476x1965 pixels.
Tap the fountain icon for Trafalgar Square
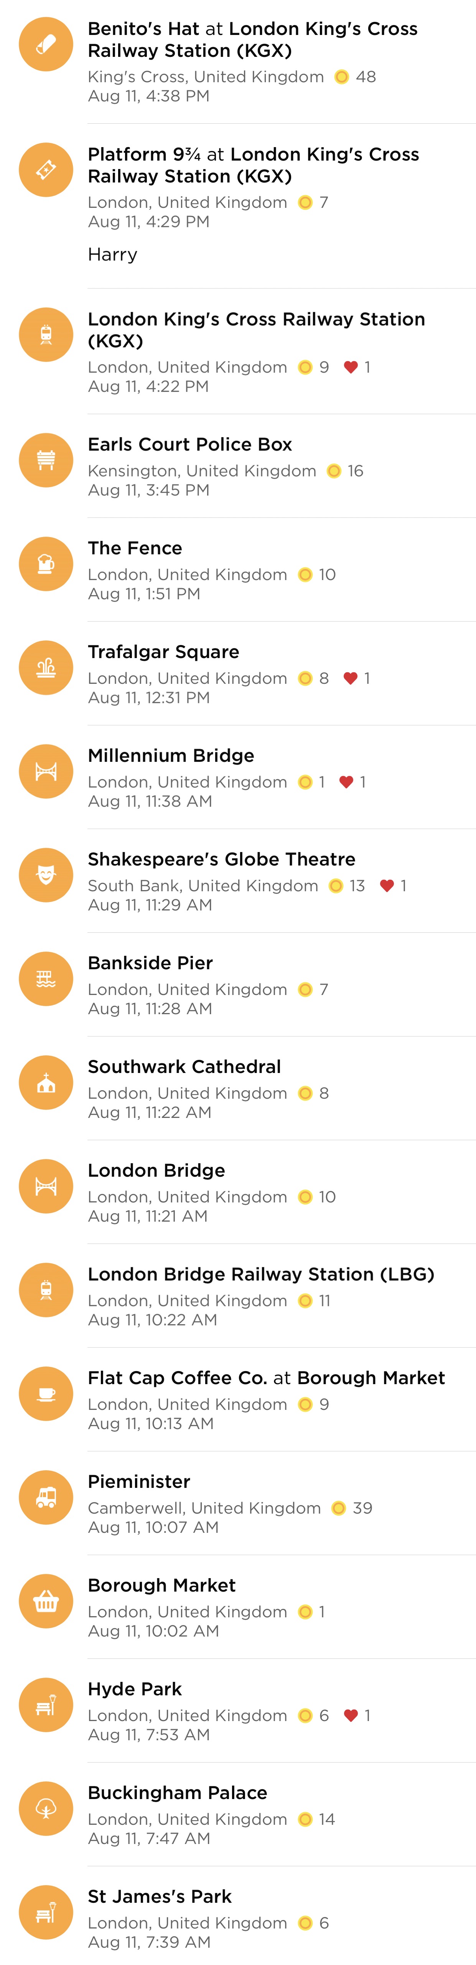tap(46, 667)
